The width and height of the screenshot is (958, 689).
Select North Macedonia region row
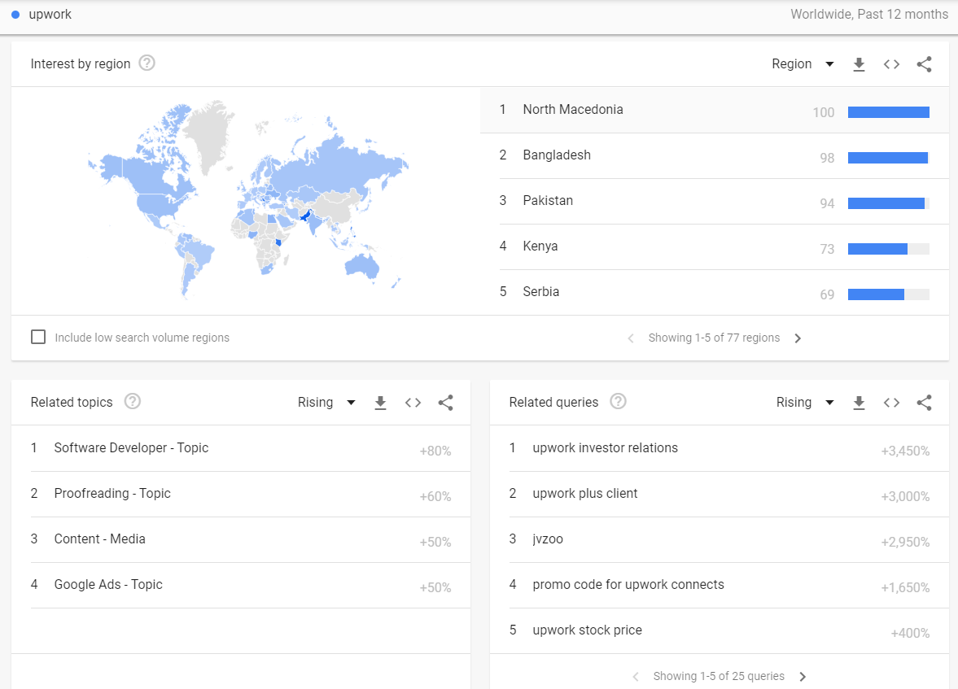pos(714,110)
